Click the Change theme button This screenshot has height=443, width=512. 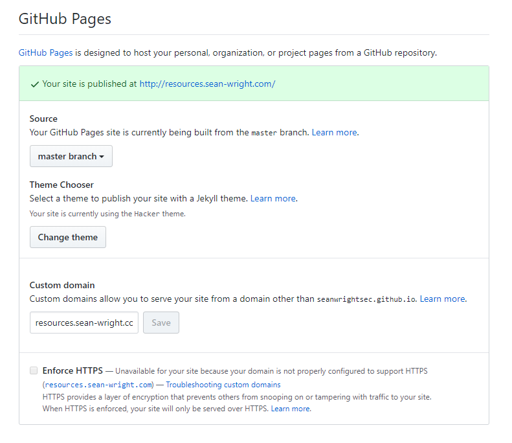tap(68, 237)
